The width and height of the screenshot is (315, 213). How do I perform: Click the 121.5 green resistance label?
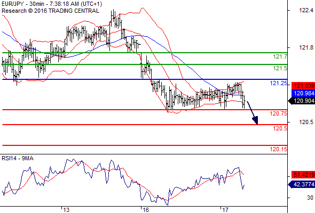(x=280, y=69)
